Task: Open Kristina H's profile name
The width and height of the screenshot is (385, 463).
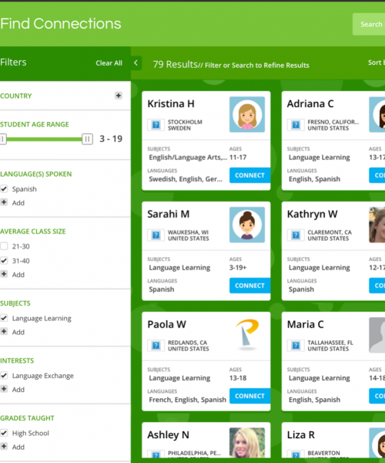Action: 171,104
